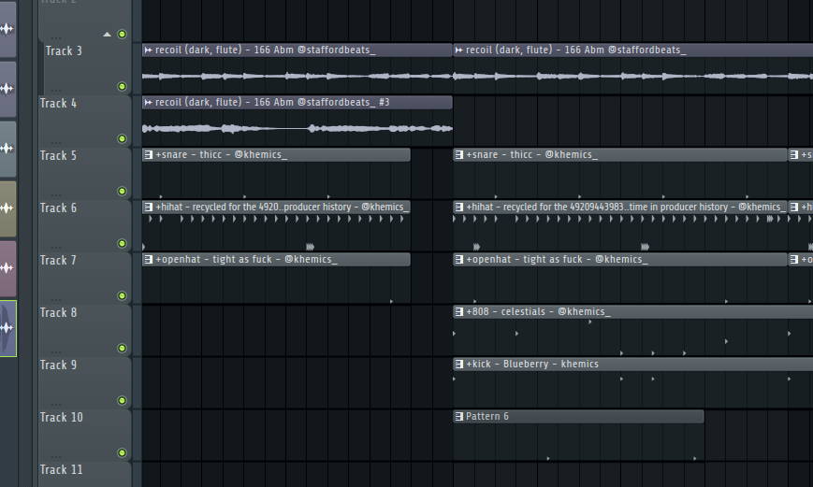The width and height of the screenshot is (813, 487).
Task: Select second audio clip icon in the picker sidebar
Action: tap(7, 89)
